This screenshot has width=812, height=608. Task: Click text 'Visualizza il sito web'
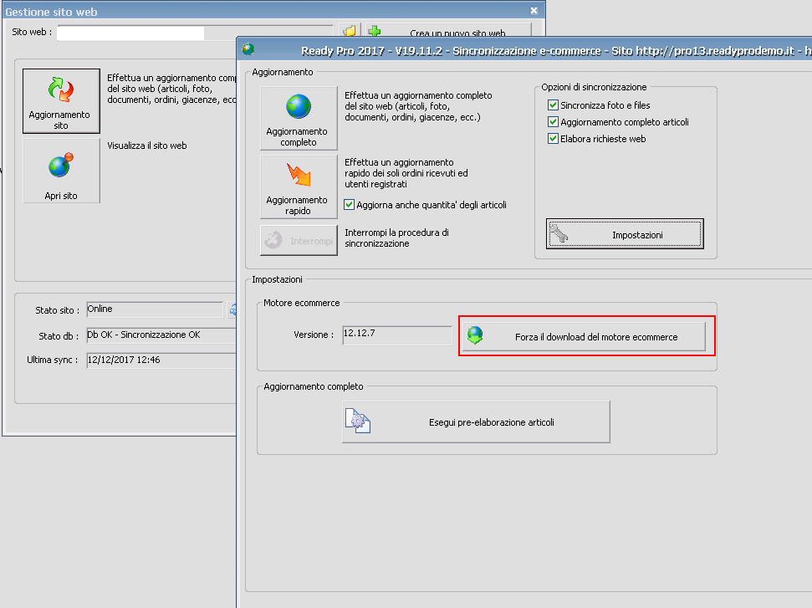point(147,146)
